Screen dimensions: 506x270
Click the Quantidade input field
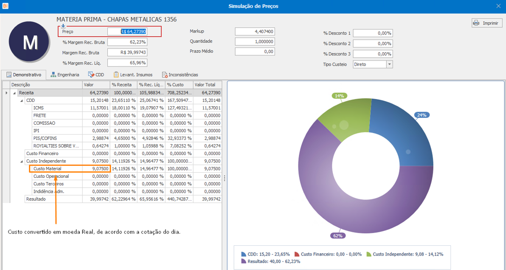(255, 41)
